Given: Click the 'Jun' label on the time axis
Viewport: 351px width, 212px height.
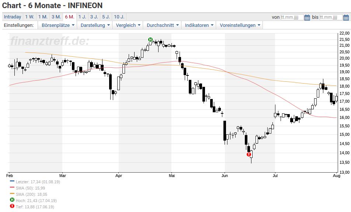Looking at the screenshot, I should pyautogui.click(x=225, y=176).
